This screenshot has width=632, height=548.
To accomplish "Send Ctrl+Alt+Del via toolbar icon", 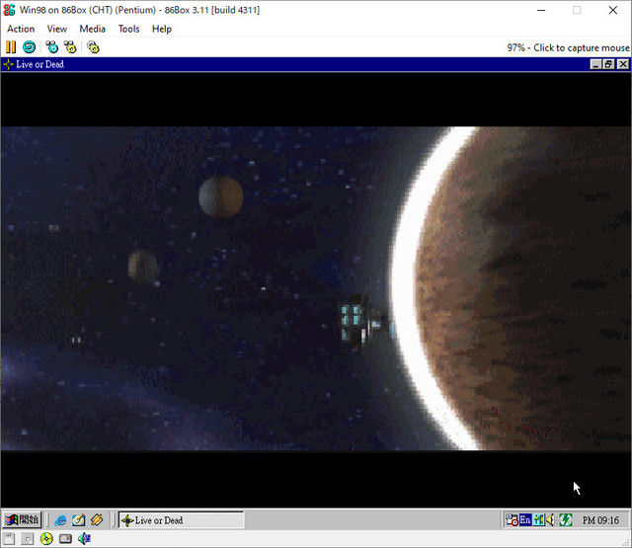I will click(52, 47).
